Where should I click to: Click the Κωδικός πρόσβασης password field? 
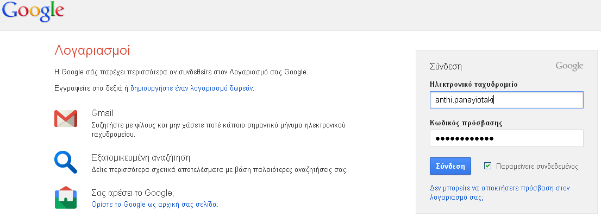(x=506, y=138)
